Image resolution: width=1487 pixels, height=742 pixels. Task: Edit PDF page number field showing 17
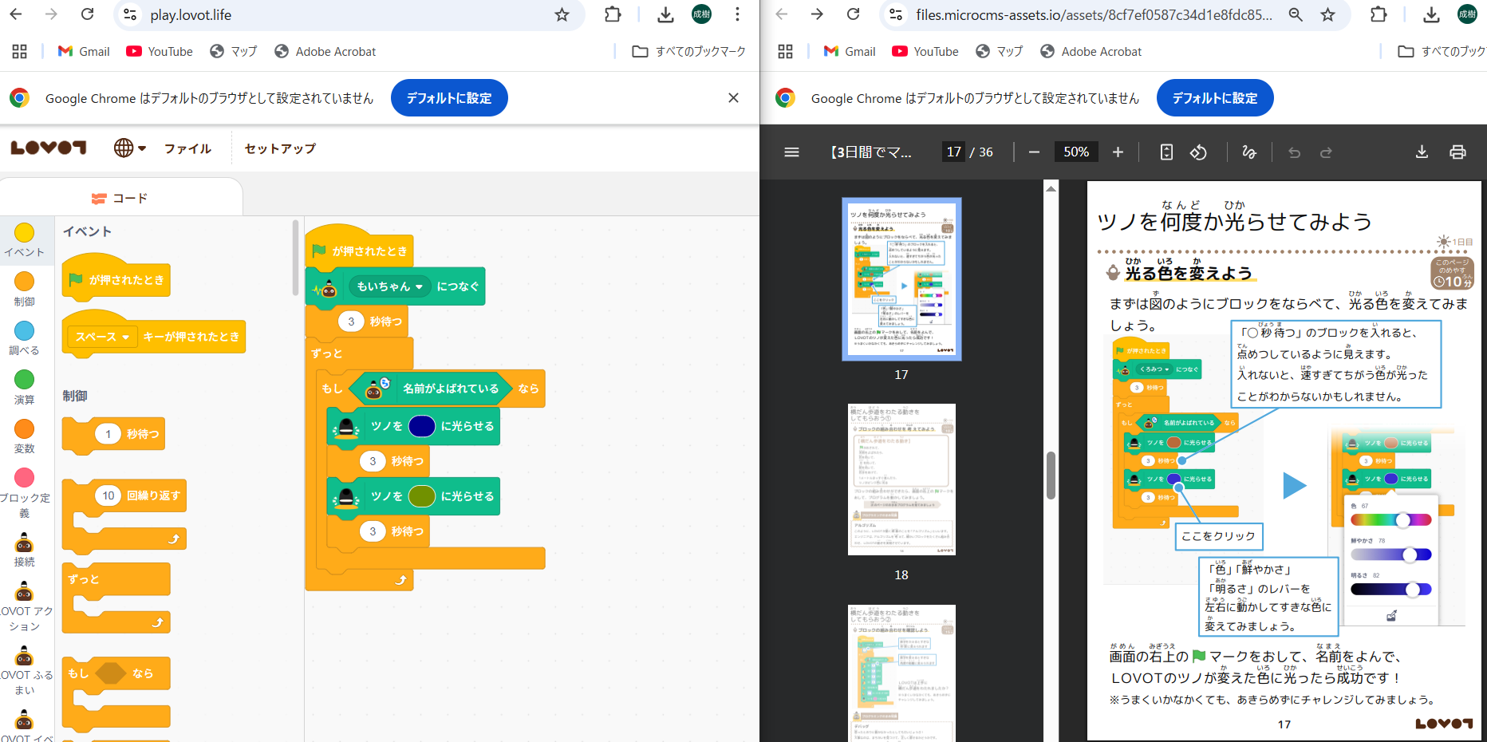pos(953,152)
